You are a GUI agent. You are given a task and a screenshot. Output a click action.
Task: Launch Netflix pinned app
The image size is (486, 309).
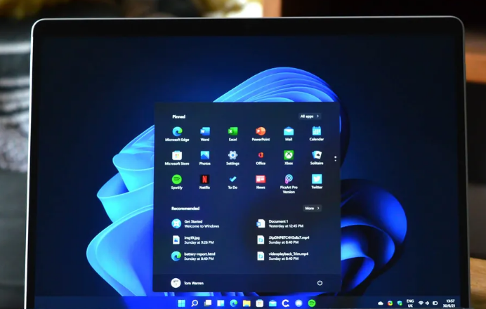pyautogui.click(x=204, y=182)
